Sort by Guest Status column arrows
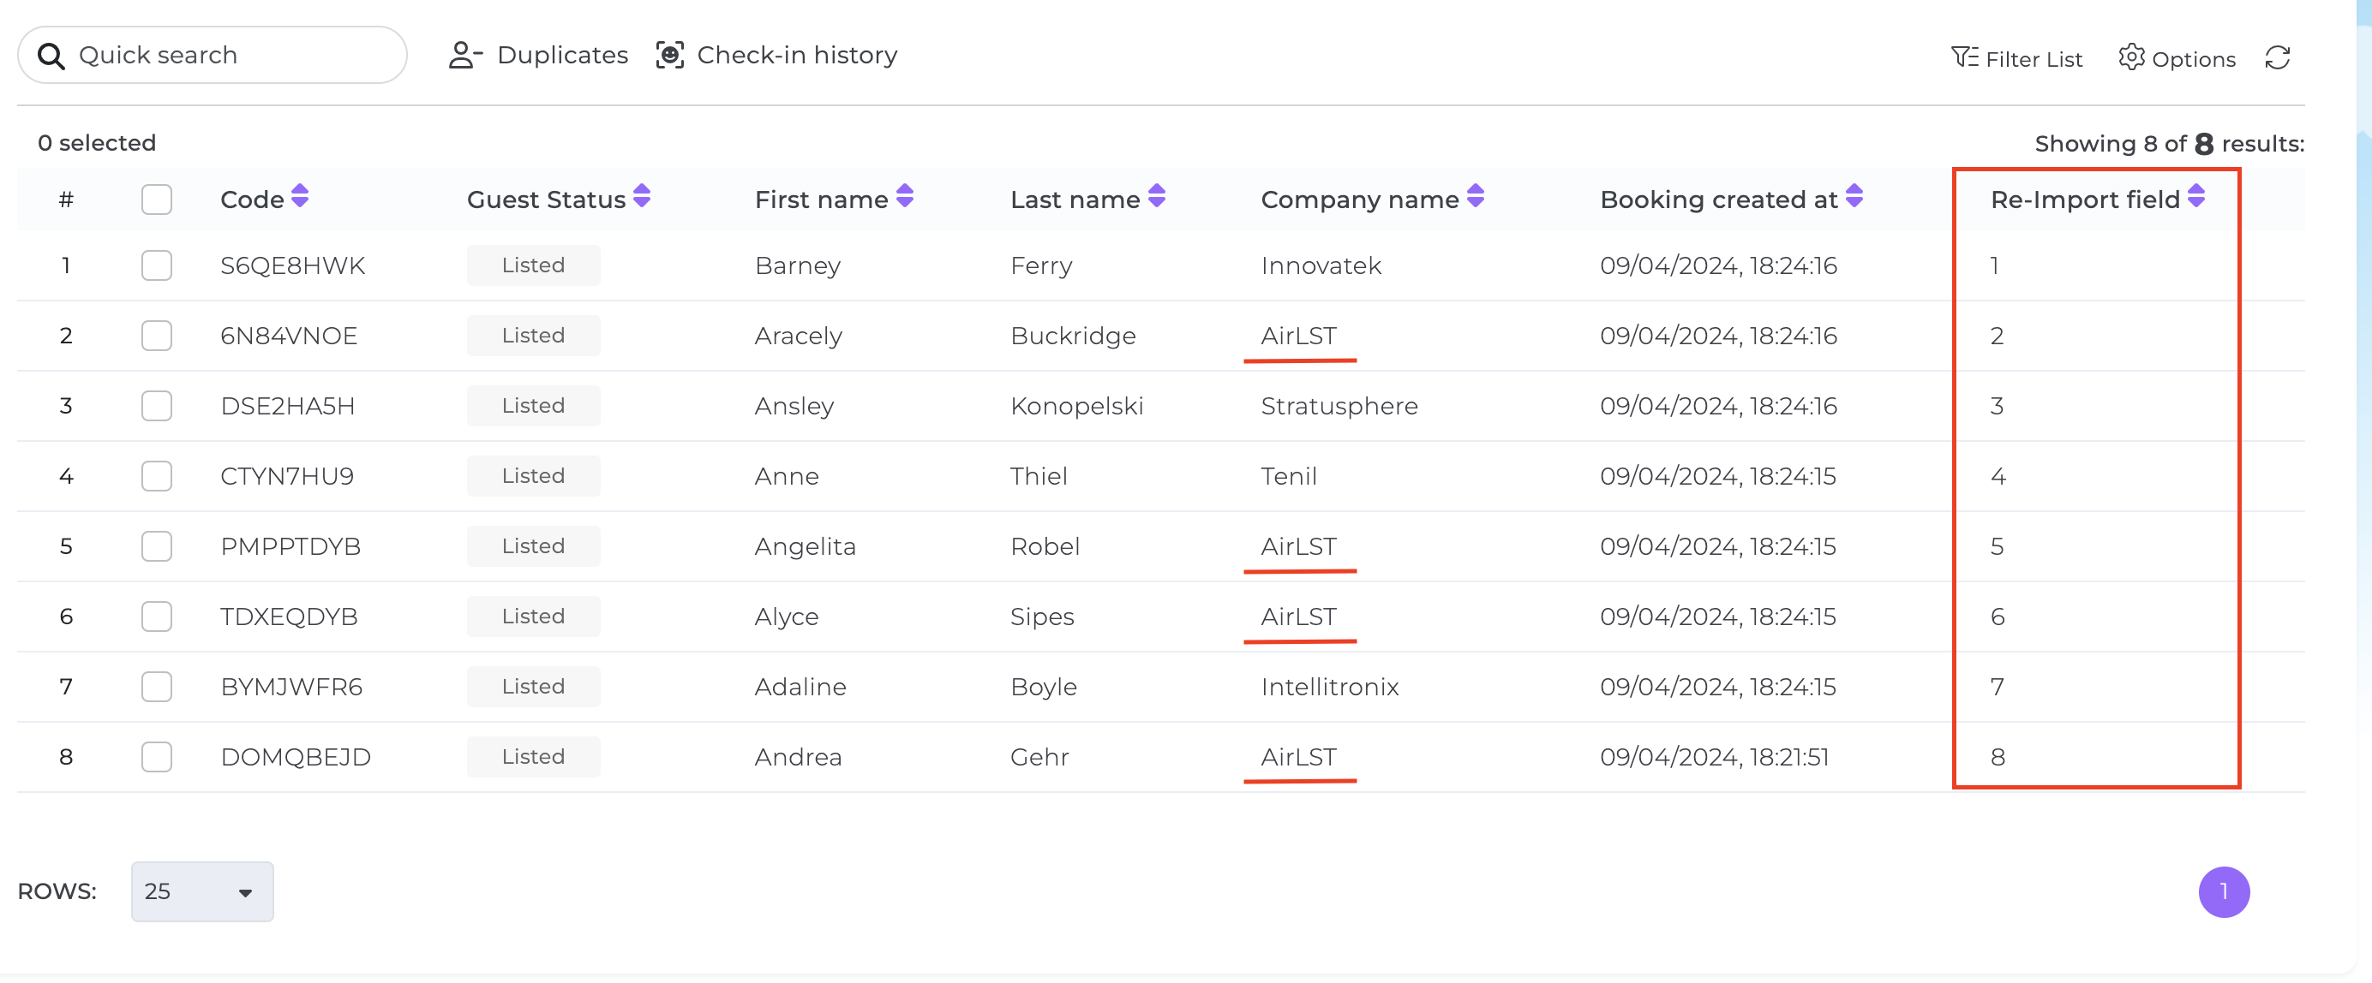The height and width of the screenshot is (983, 2372). [642, 196]
